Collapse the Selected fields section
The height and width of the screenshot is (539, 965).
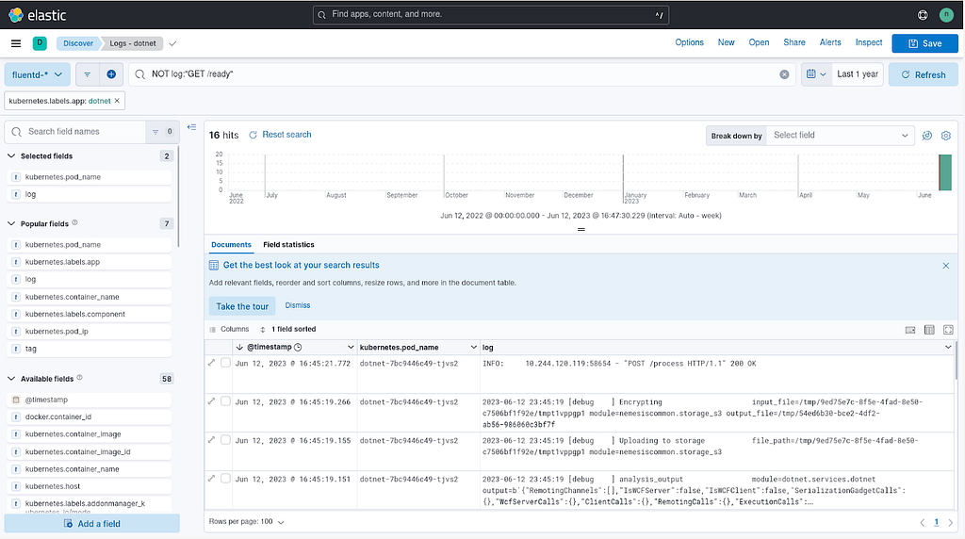(11, 156)
